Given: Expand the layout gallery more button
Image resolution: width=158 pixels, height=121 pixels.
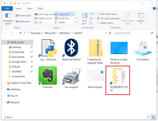Looking at the screenshot, I should coord(76,22).
